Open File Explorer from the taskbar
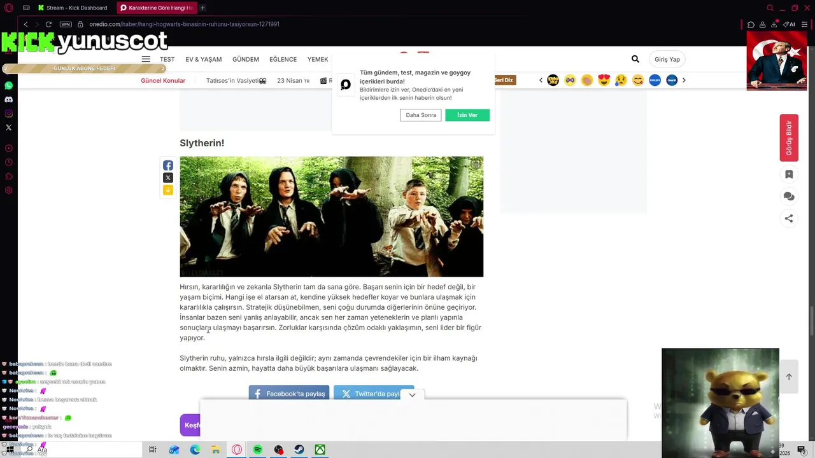815x458 pixels. click(x=215, y=450)
